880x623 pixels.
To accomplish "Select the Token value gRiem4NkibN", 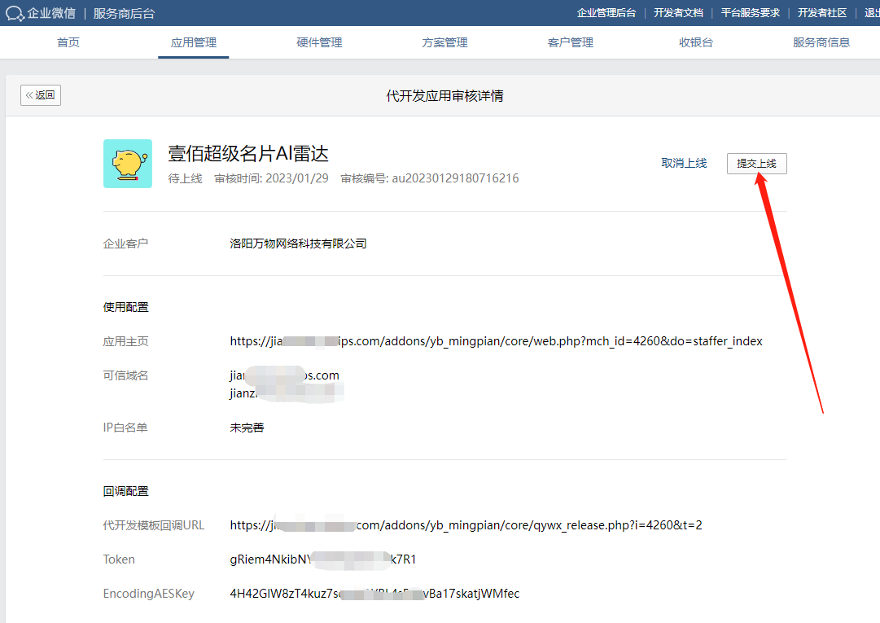I will 322,559.
